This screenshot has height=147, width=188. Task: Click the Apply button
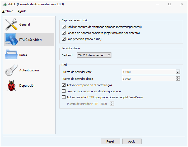132,141
